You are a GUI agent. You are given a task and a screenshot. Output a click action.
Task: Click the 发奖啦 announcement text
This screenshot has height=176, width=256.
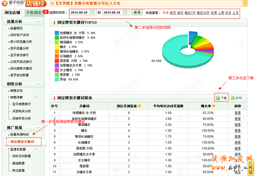click(x=88, y=3)
